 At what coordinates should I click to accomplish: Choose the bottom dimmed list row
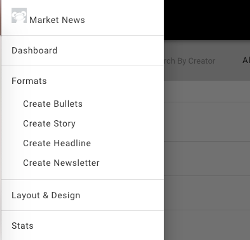click(207, 225)
